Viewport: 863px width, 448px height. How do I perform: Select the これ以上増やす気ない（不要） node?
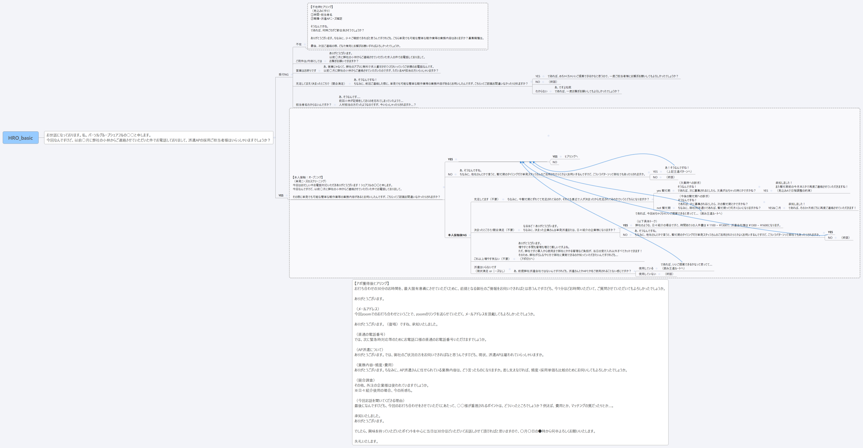491,259
